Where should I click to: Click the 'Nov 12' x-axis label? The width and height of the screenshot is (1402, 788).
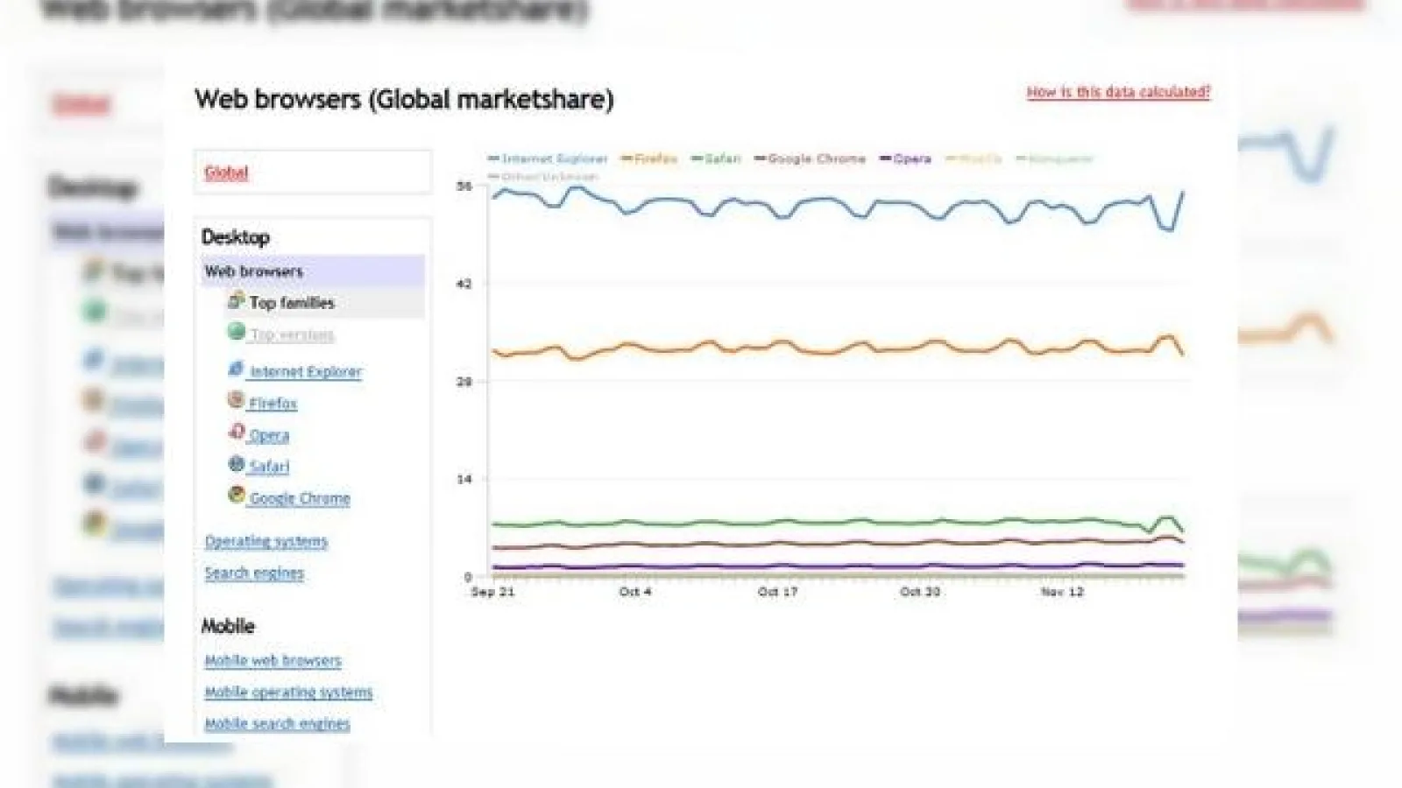pos(1062,592)
